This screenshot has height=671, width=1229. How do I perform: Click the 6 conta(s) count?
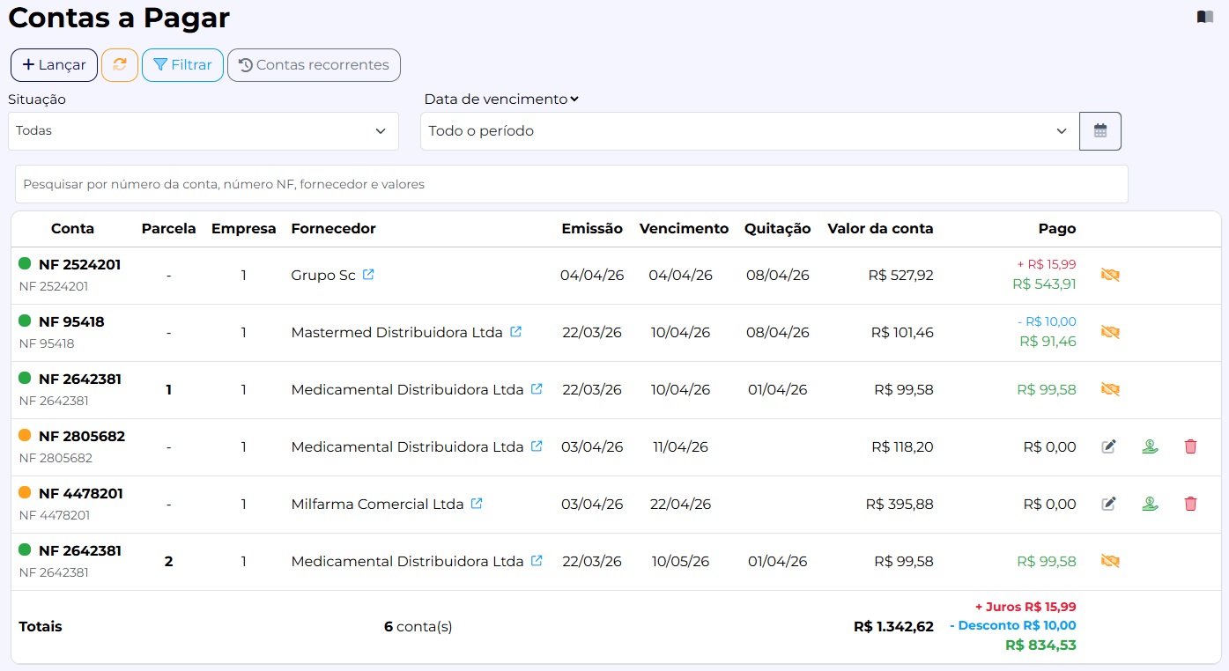418,627
